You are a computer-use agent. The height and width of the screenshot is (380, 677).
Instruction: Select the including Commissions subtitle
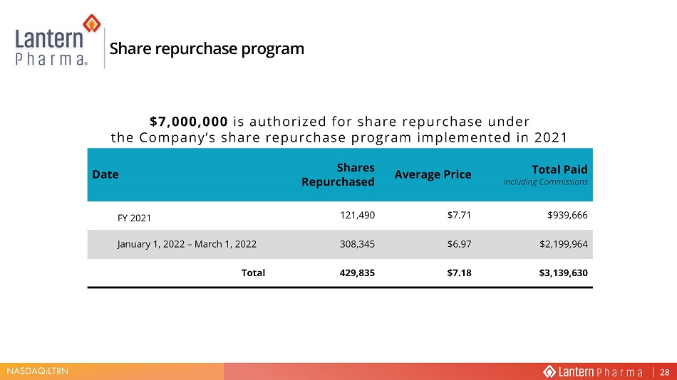(x=546, y=182)
